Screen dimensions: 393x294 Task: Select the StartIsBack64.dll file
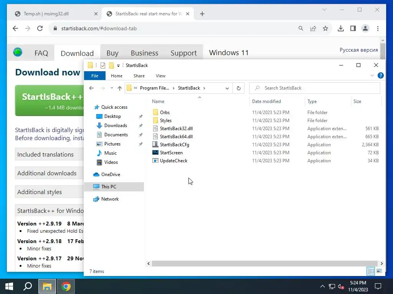coord(176,137)
